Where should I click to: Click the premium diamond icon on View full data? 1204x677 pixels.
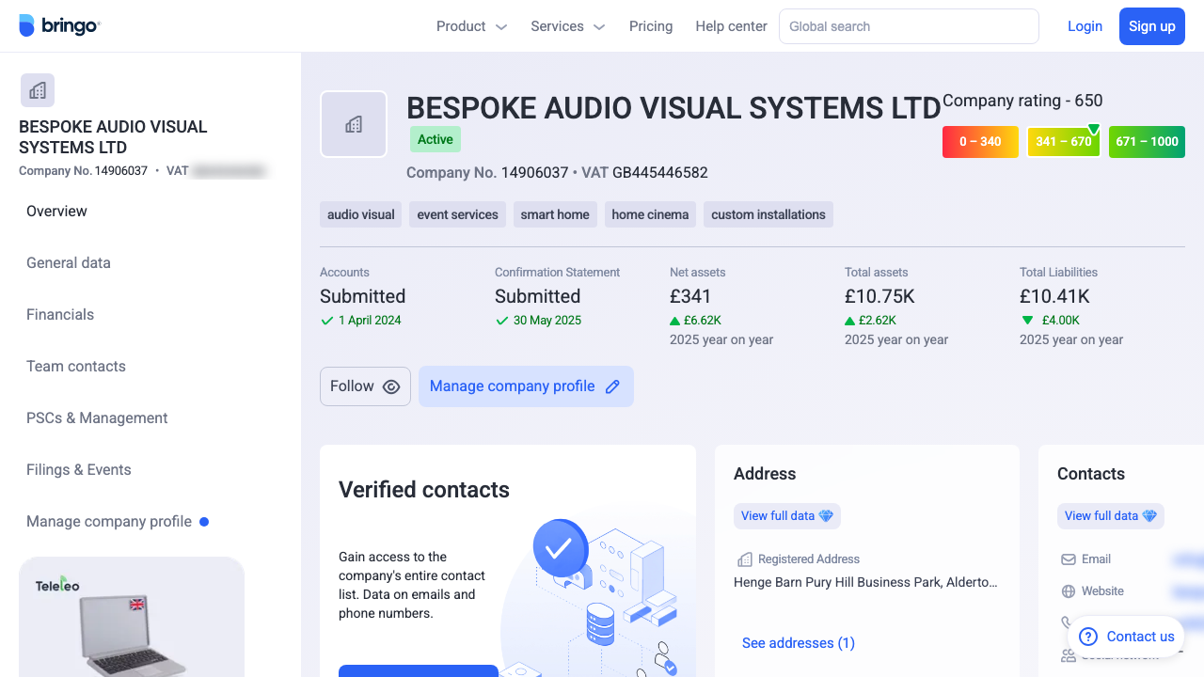[826, 515]
